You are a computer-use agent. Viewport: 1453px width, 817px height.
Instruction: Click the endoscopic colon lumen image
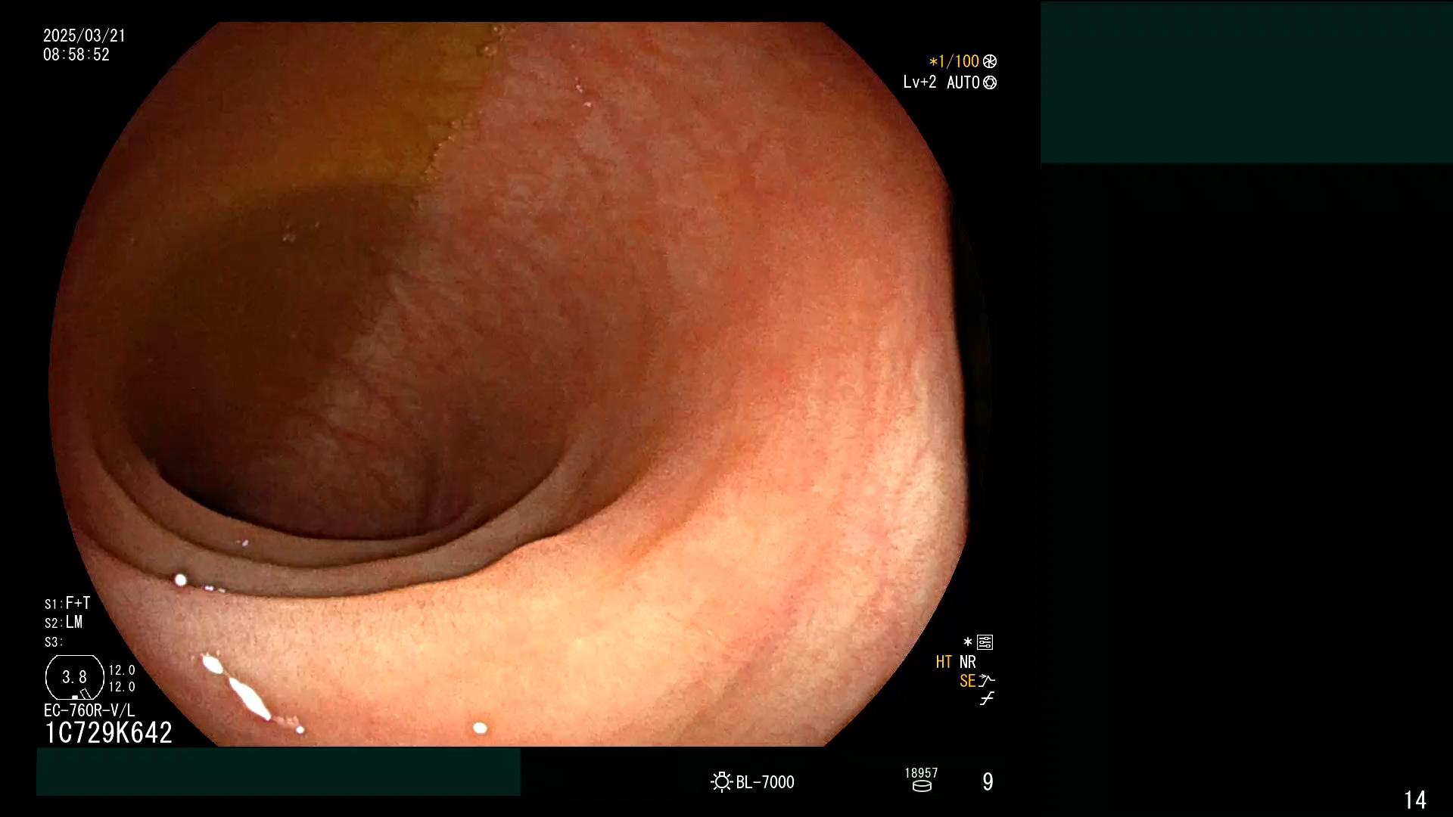518,384
